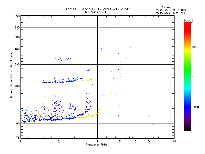Click the height axis tick "75"
This screenshot has height=154, width=205.
click(x=18, y=138)
